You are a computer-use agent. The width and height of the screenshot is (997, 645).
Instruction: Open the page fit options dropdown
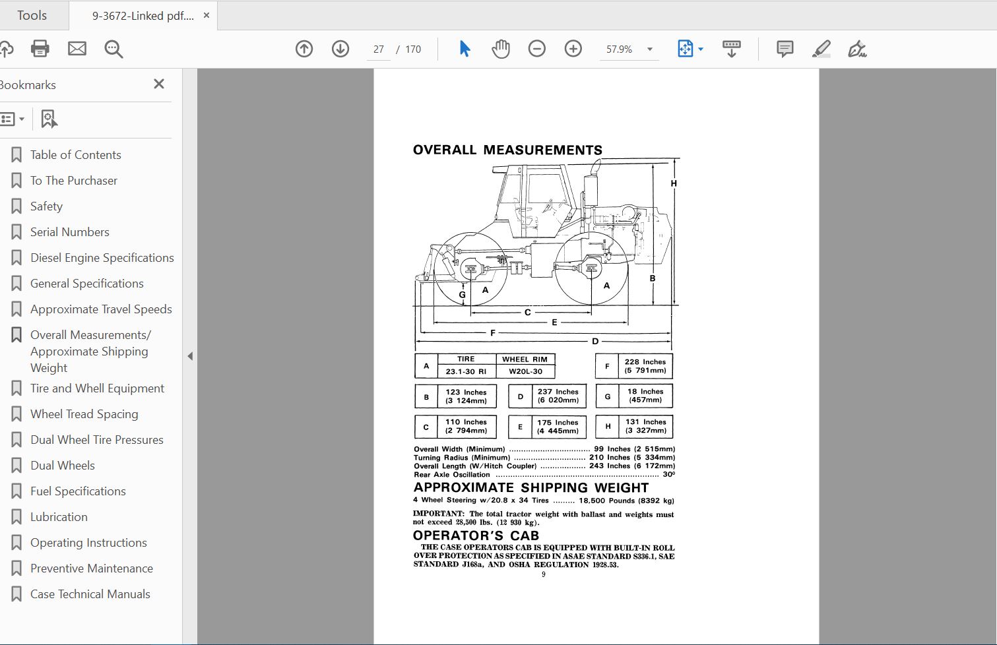[700, 48]
